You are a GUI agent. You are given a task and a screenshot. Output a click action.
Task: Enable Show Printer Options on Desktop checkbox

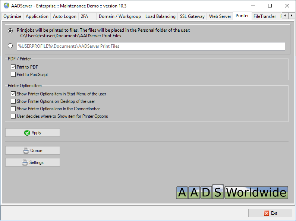(13, 101)
